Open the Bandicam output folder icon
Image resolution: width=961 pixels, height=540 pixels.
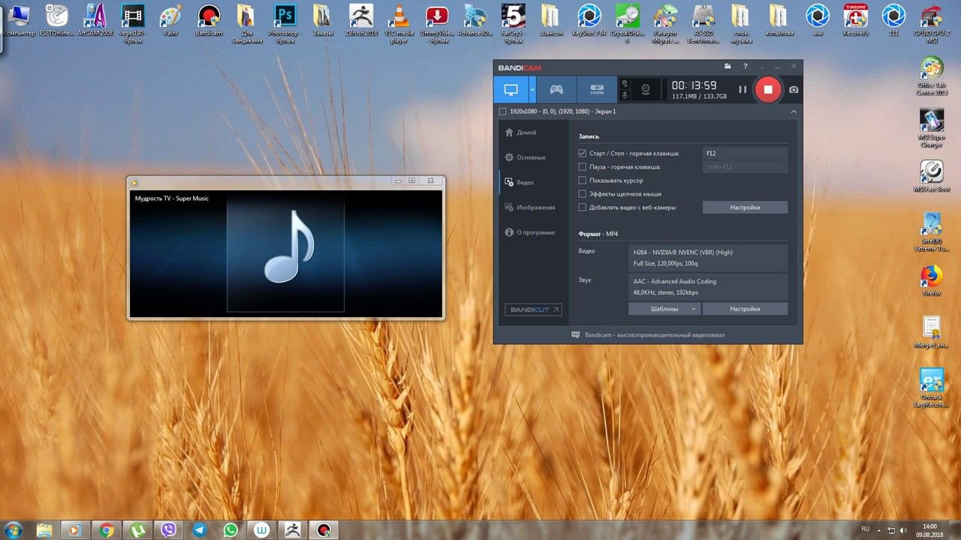pyautogui.click(x=728, y=67)
